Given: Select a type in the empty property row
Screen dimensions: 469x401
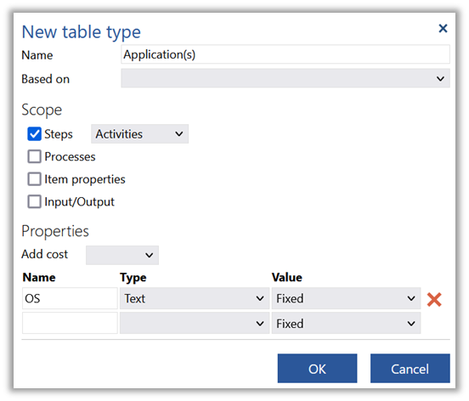Looking at the screenshot, I should tap(195, 323).
